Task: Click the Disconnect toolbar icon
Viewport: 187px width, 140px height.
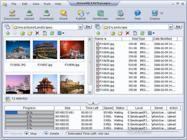Action: (12, 13)
